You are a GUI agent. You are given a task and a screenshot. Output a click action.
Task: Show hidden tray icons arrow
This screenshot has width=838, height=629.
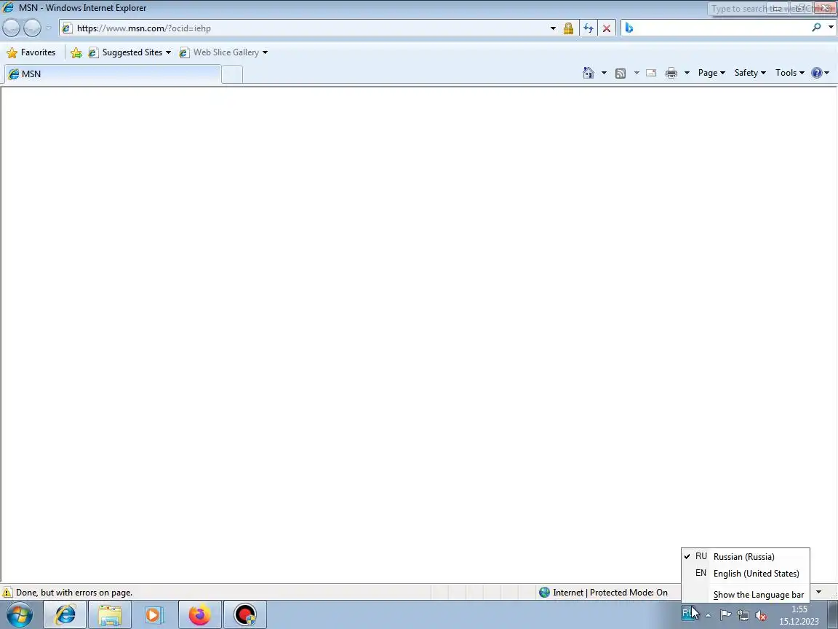tap(708, 616)
